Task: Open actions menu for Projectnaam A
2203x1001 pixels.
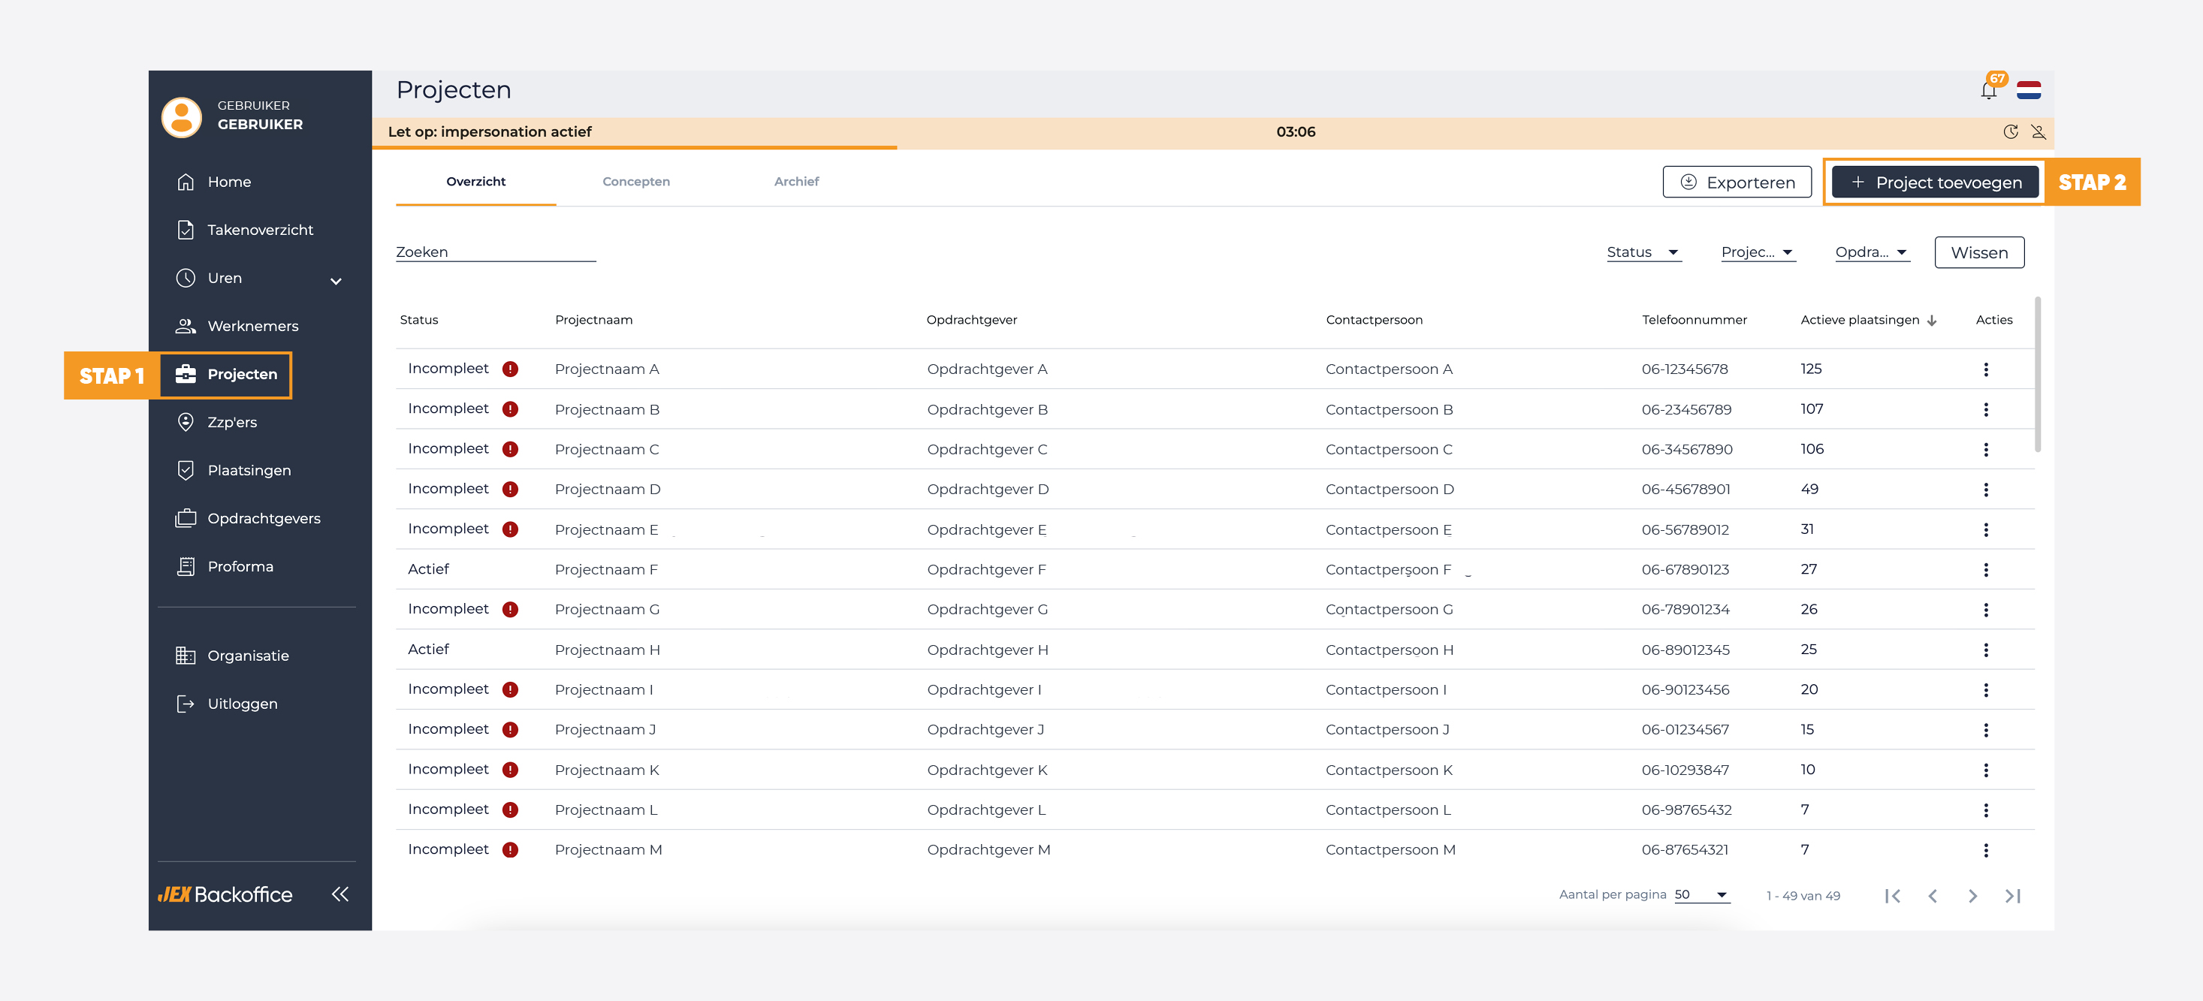Action: 1986,369
